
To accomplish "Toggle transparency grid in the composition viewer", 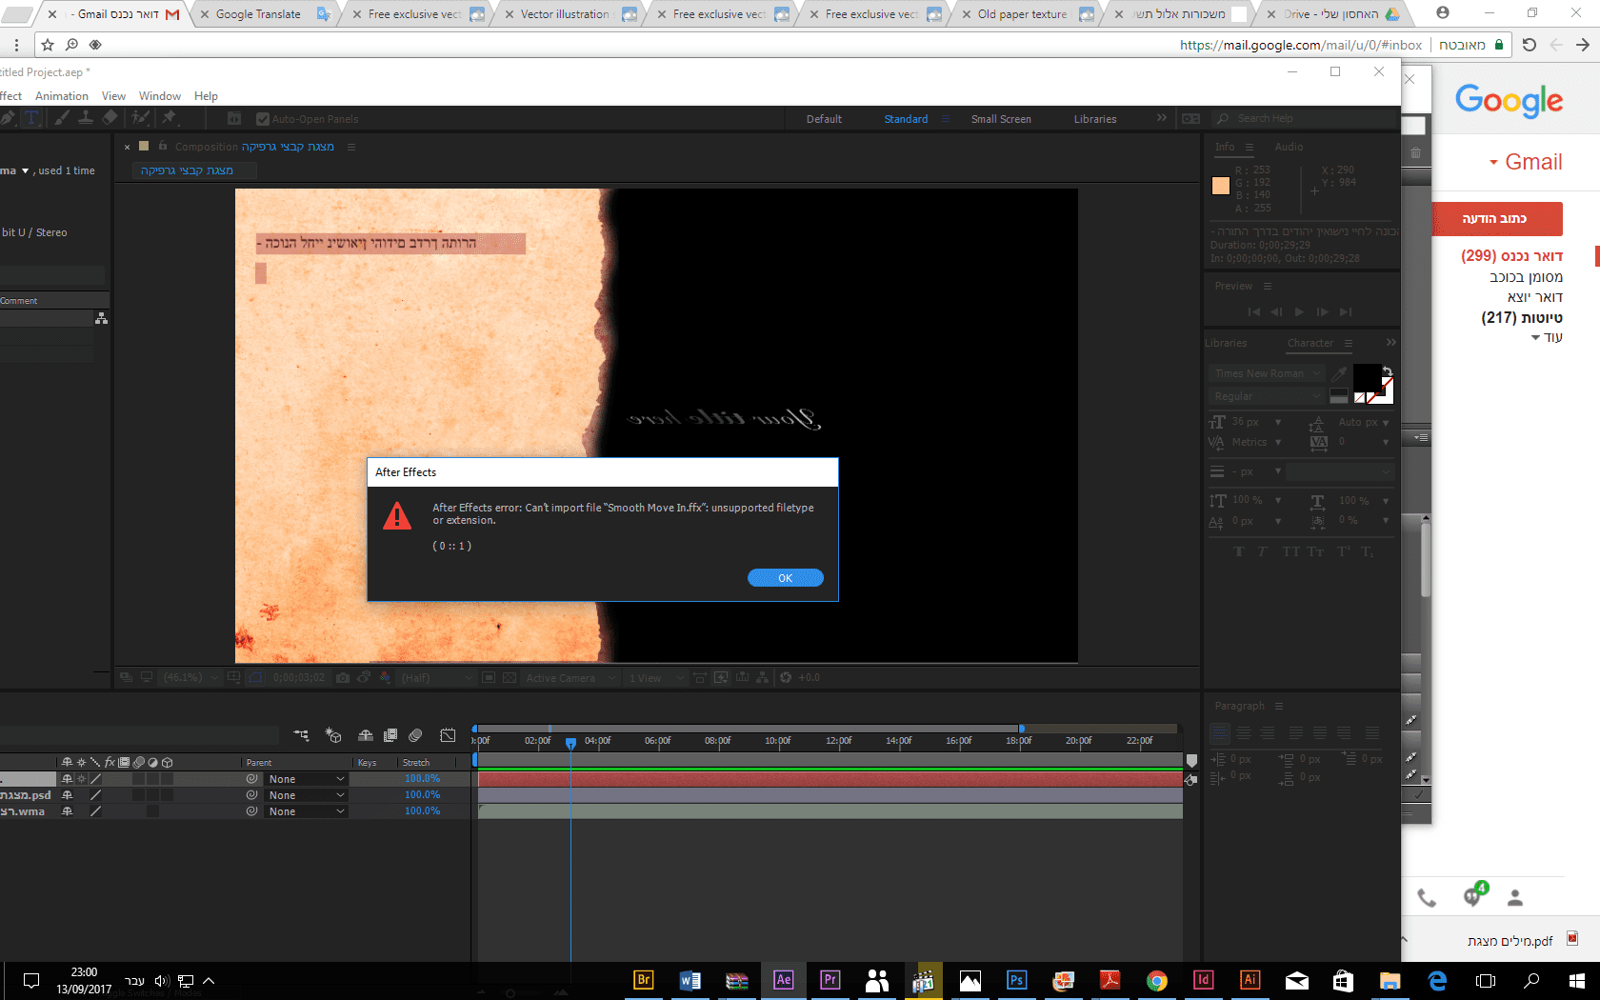I will coord(510,678).
